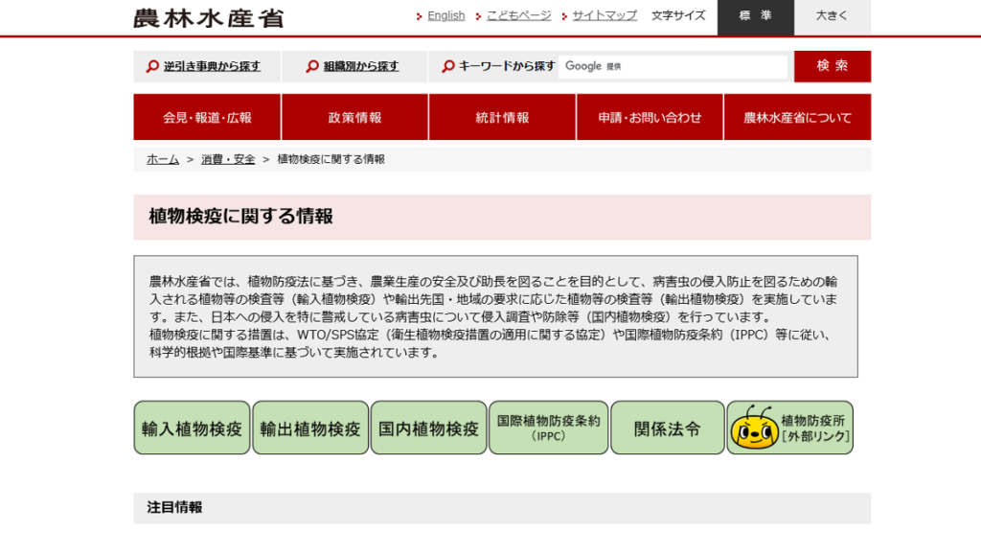Click the red 検索 search button

click(x=832, y=66)
